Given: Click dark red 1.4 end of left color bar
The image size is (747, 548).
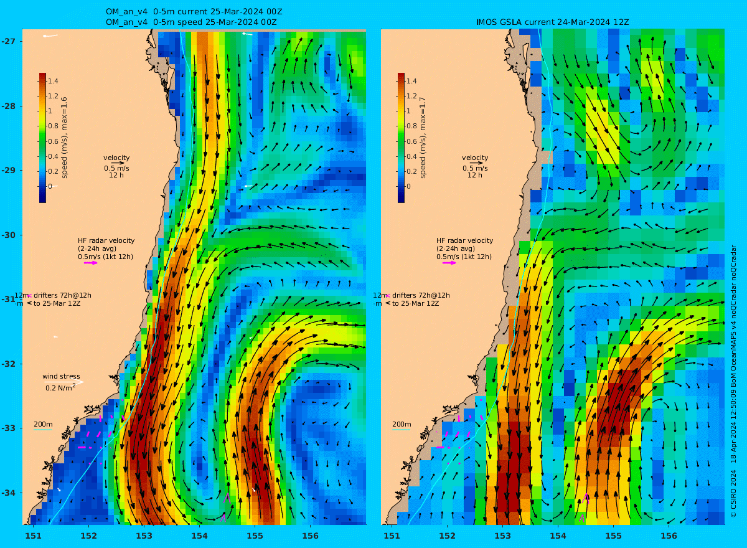Looking at the screenshot, I should [x=42, y=77].
